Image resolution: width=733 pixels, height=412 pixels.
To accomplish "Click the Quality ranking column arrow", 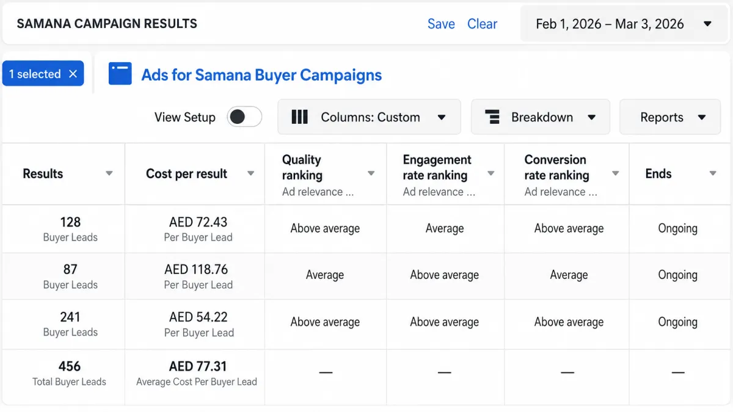I will 371,174.
